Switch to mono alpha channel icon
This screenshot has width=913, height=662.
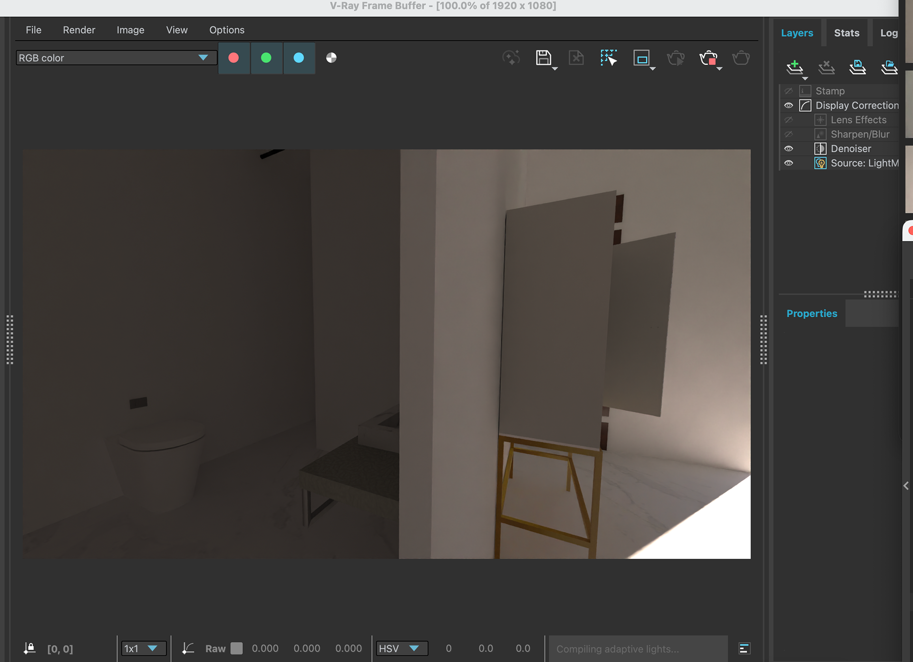[x=331, y=58]
